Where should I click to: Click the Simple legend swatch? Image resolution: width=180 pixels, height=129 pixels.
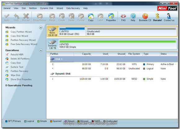pos(38,121)
